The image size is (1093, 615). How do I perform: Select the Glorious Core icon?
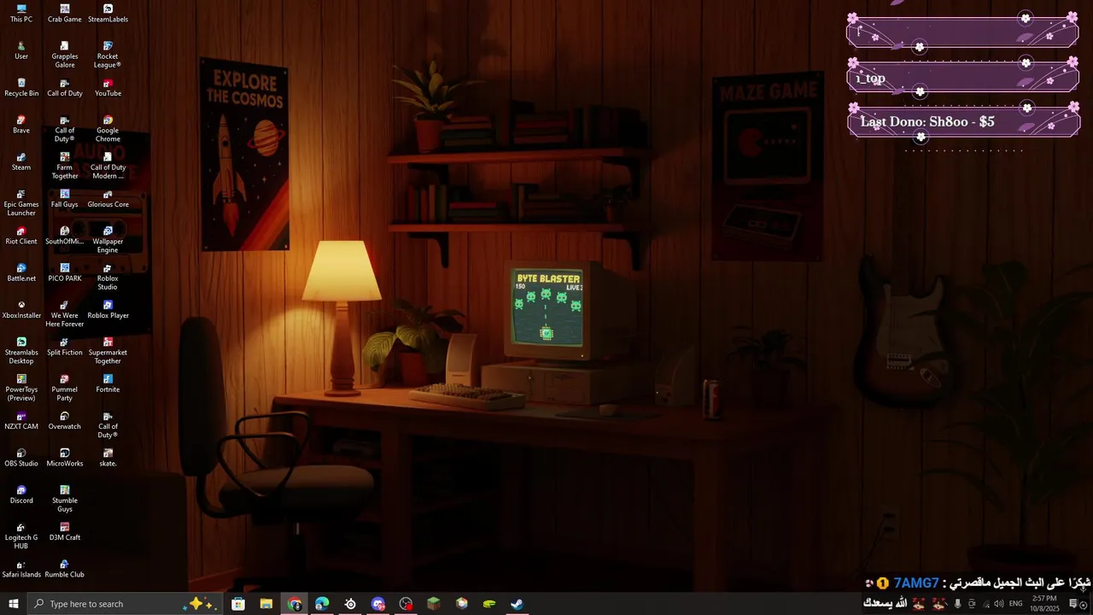click(108, 199)
